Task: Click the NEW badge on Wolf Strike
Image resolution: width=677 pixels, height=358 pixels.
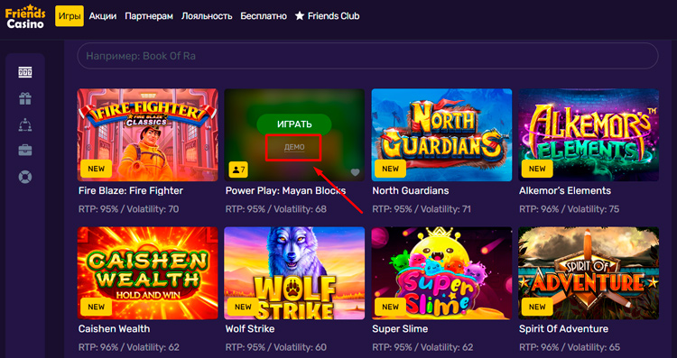Action: click(x=243, y=307)
